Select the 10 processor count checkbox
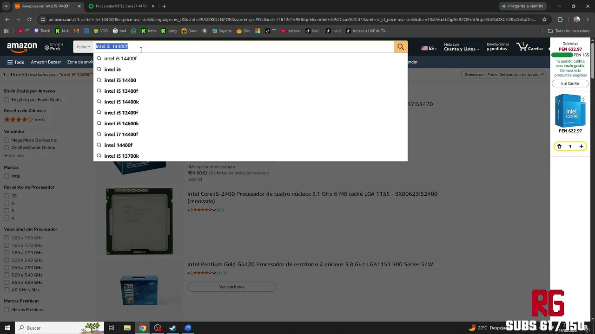Viewport: 595px width, 334px height. [x=7, y=196]
